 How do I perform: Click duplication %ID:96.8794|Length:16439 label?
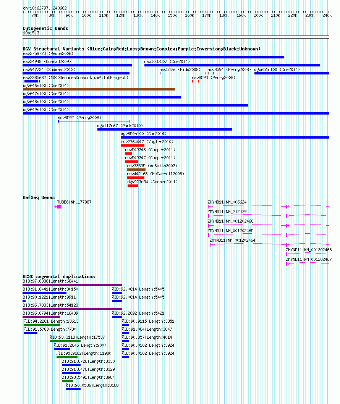click(50, 313)
